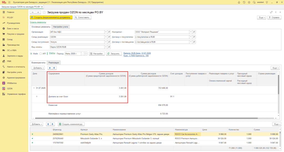Image resolution: width=284 pixels, height=152 pixels.
Task: Open Договор с покупателем dropdown
Action: tap(191, 37)
